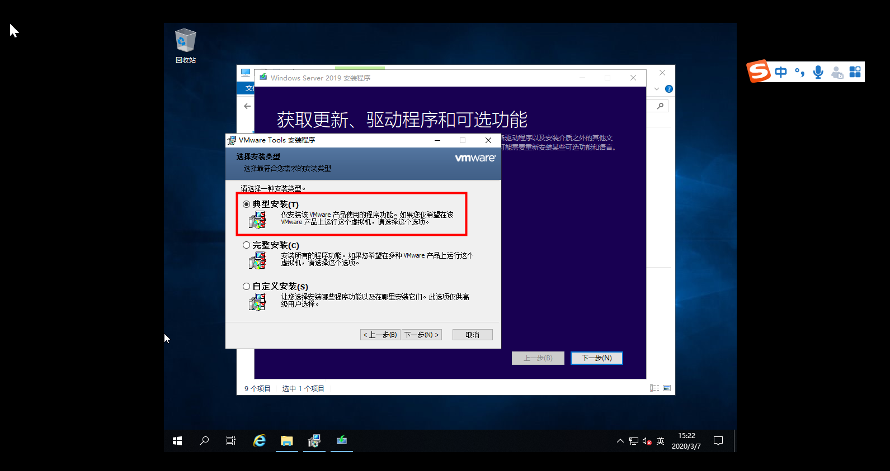Click File Explorer back arrow
This screenshot has width=890, height=471.
coord(247,106)
